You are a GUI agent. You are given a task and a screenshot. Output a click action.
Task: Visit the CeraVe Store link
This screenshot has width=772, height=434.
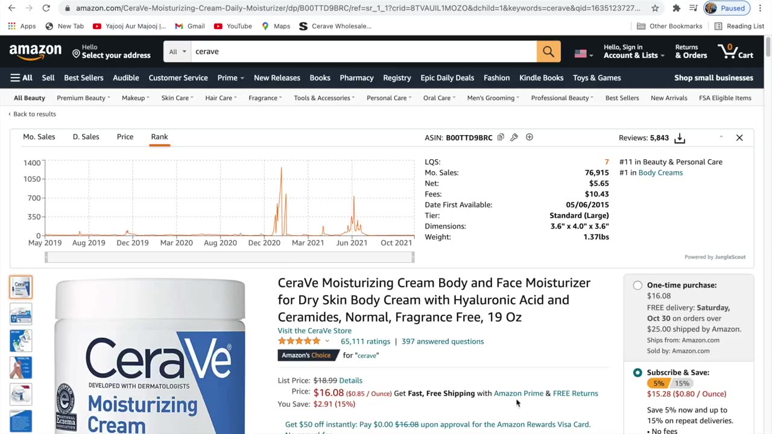pyautogui.click(x=314, y=330)
